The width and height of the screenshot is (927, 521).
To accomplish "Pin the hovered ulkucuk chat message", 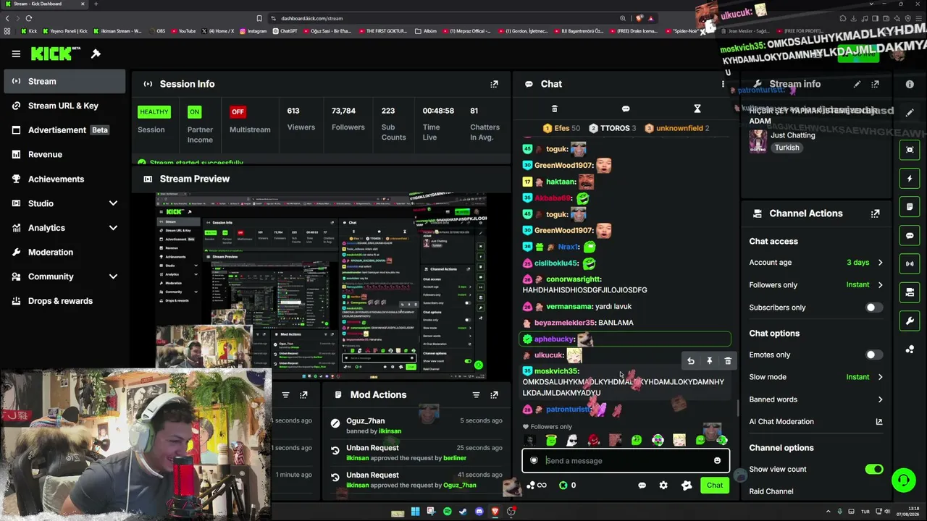I will tap(710, 361).
